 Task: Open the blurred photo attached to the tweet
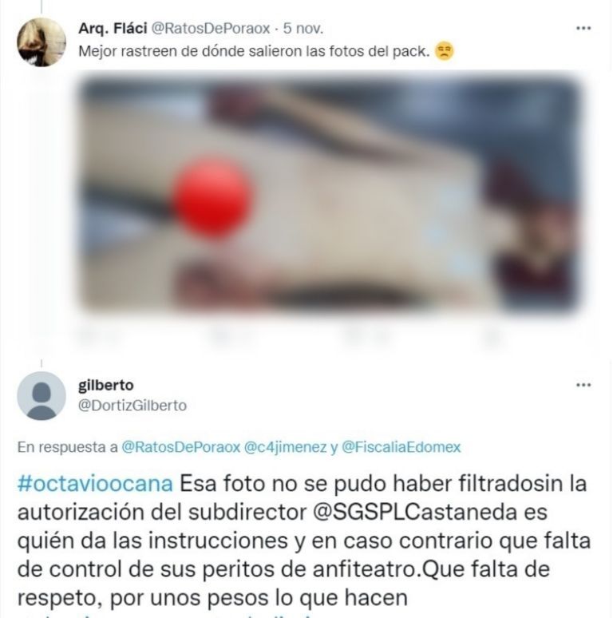pos(330,193)
